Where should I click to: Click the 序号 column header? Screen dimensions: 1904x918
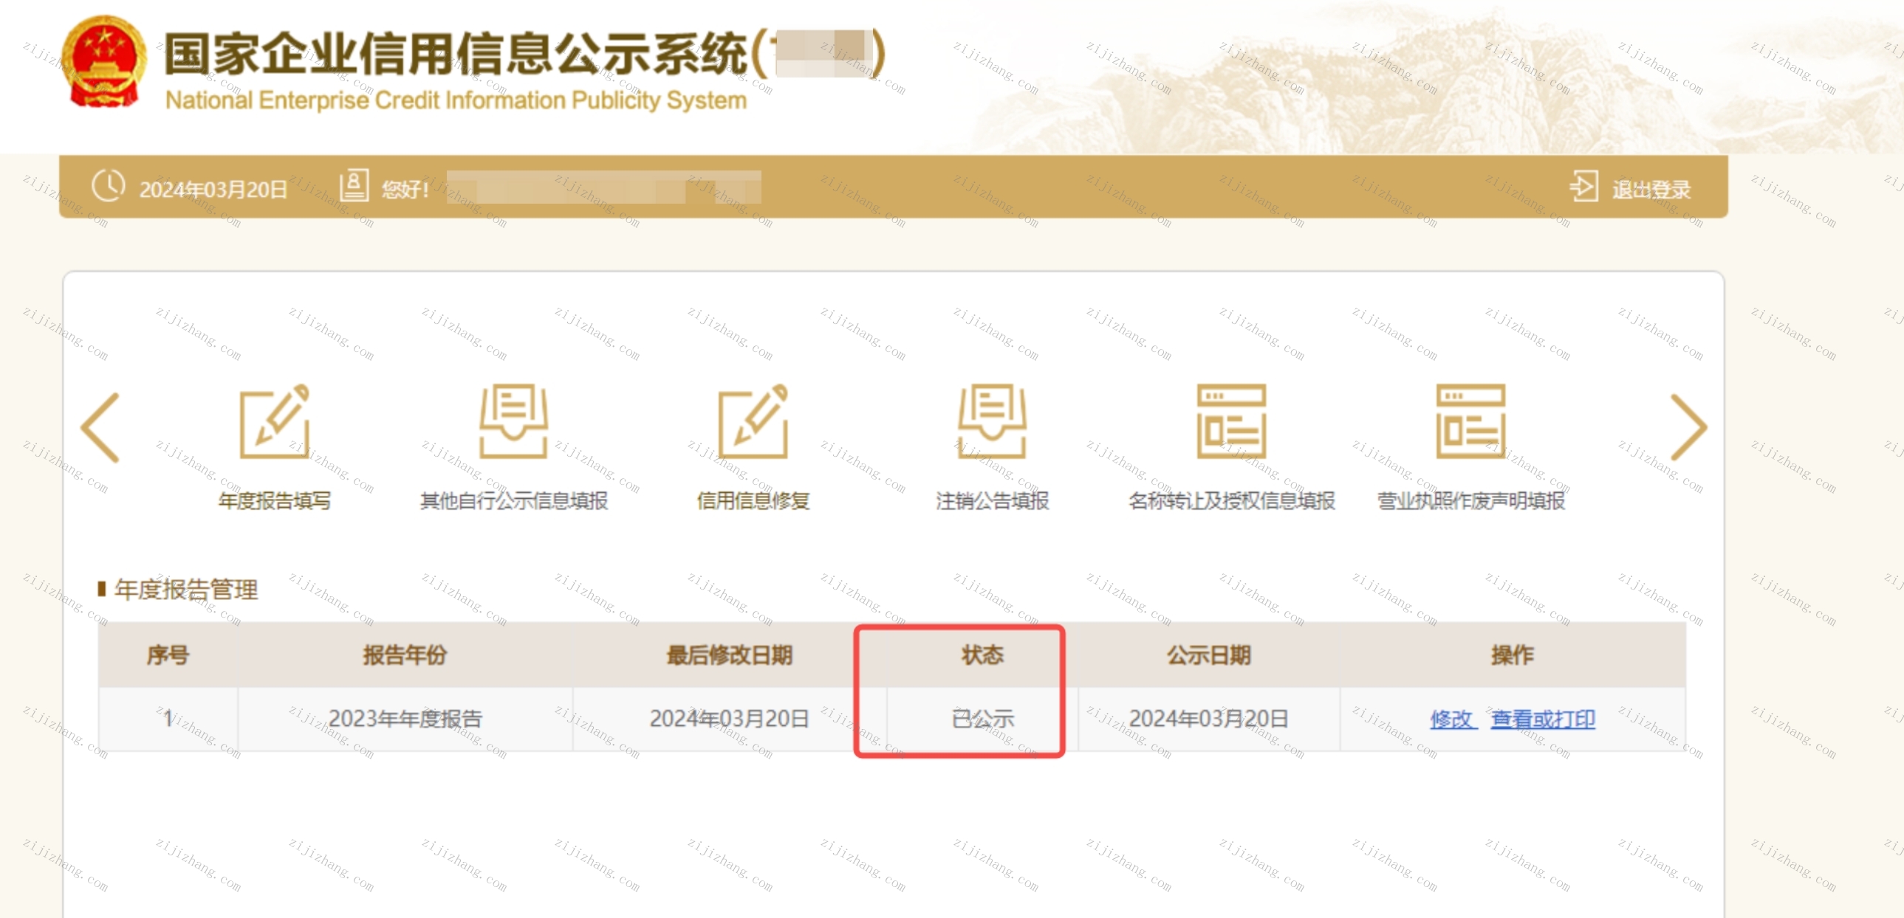(x=168, y=655)
